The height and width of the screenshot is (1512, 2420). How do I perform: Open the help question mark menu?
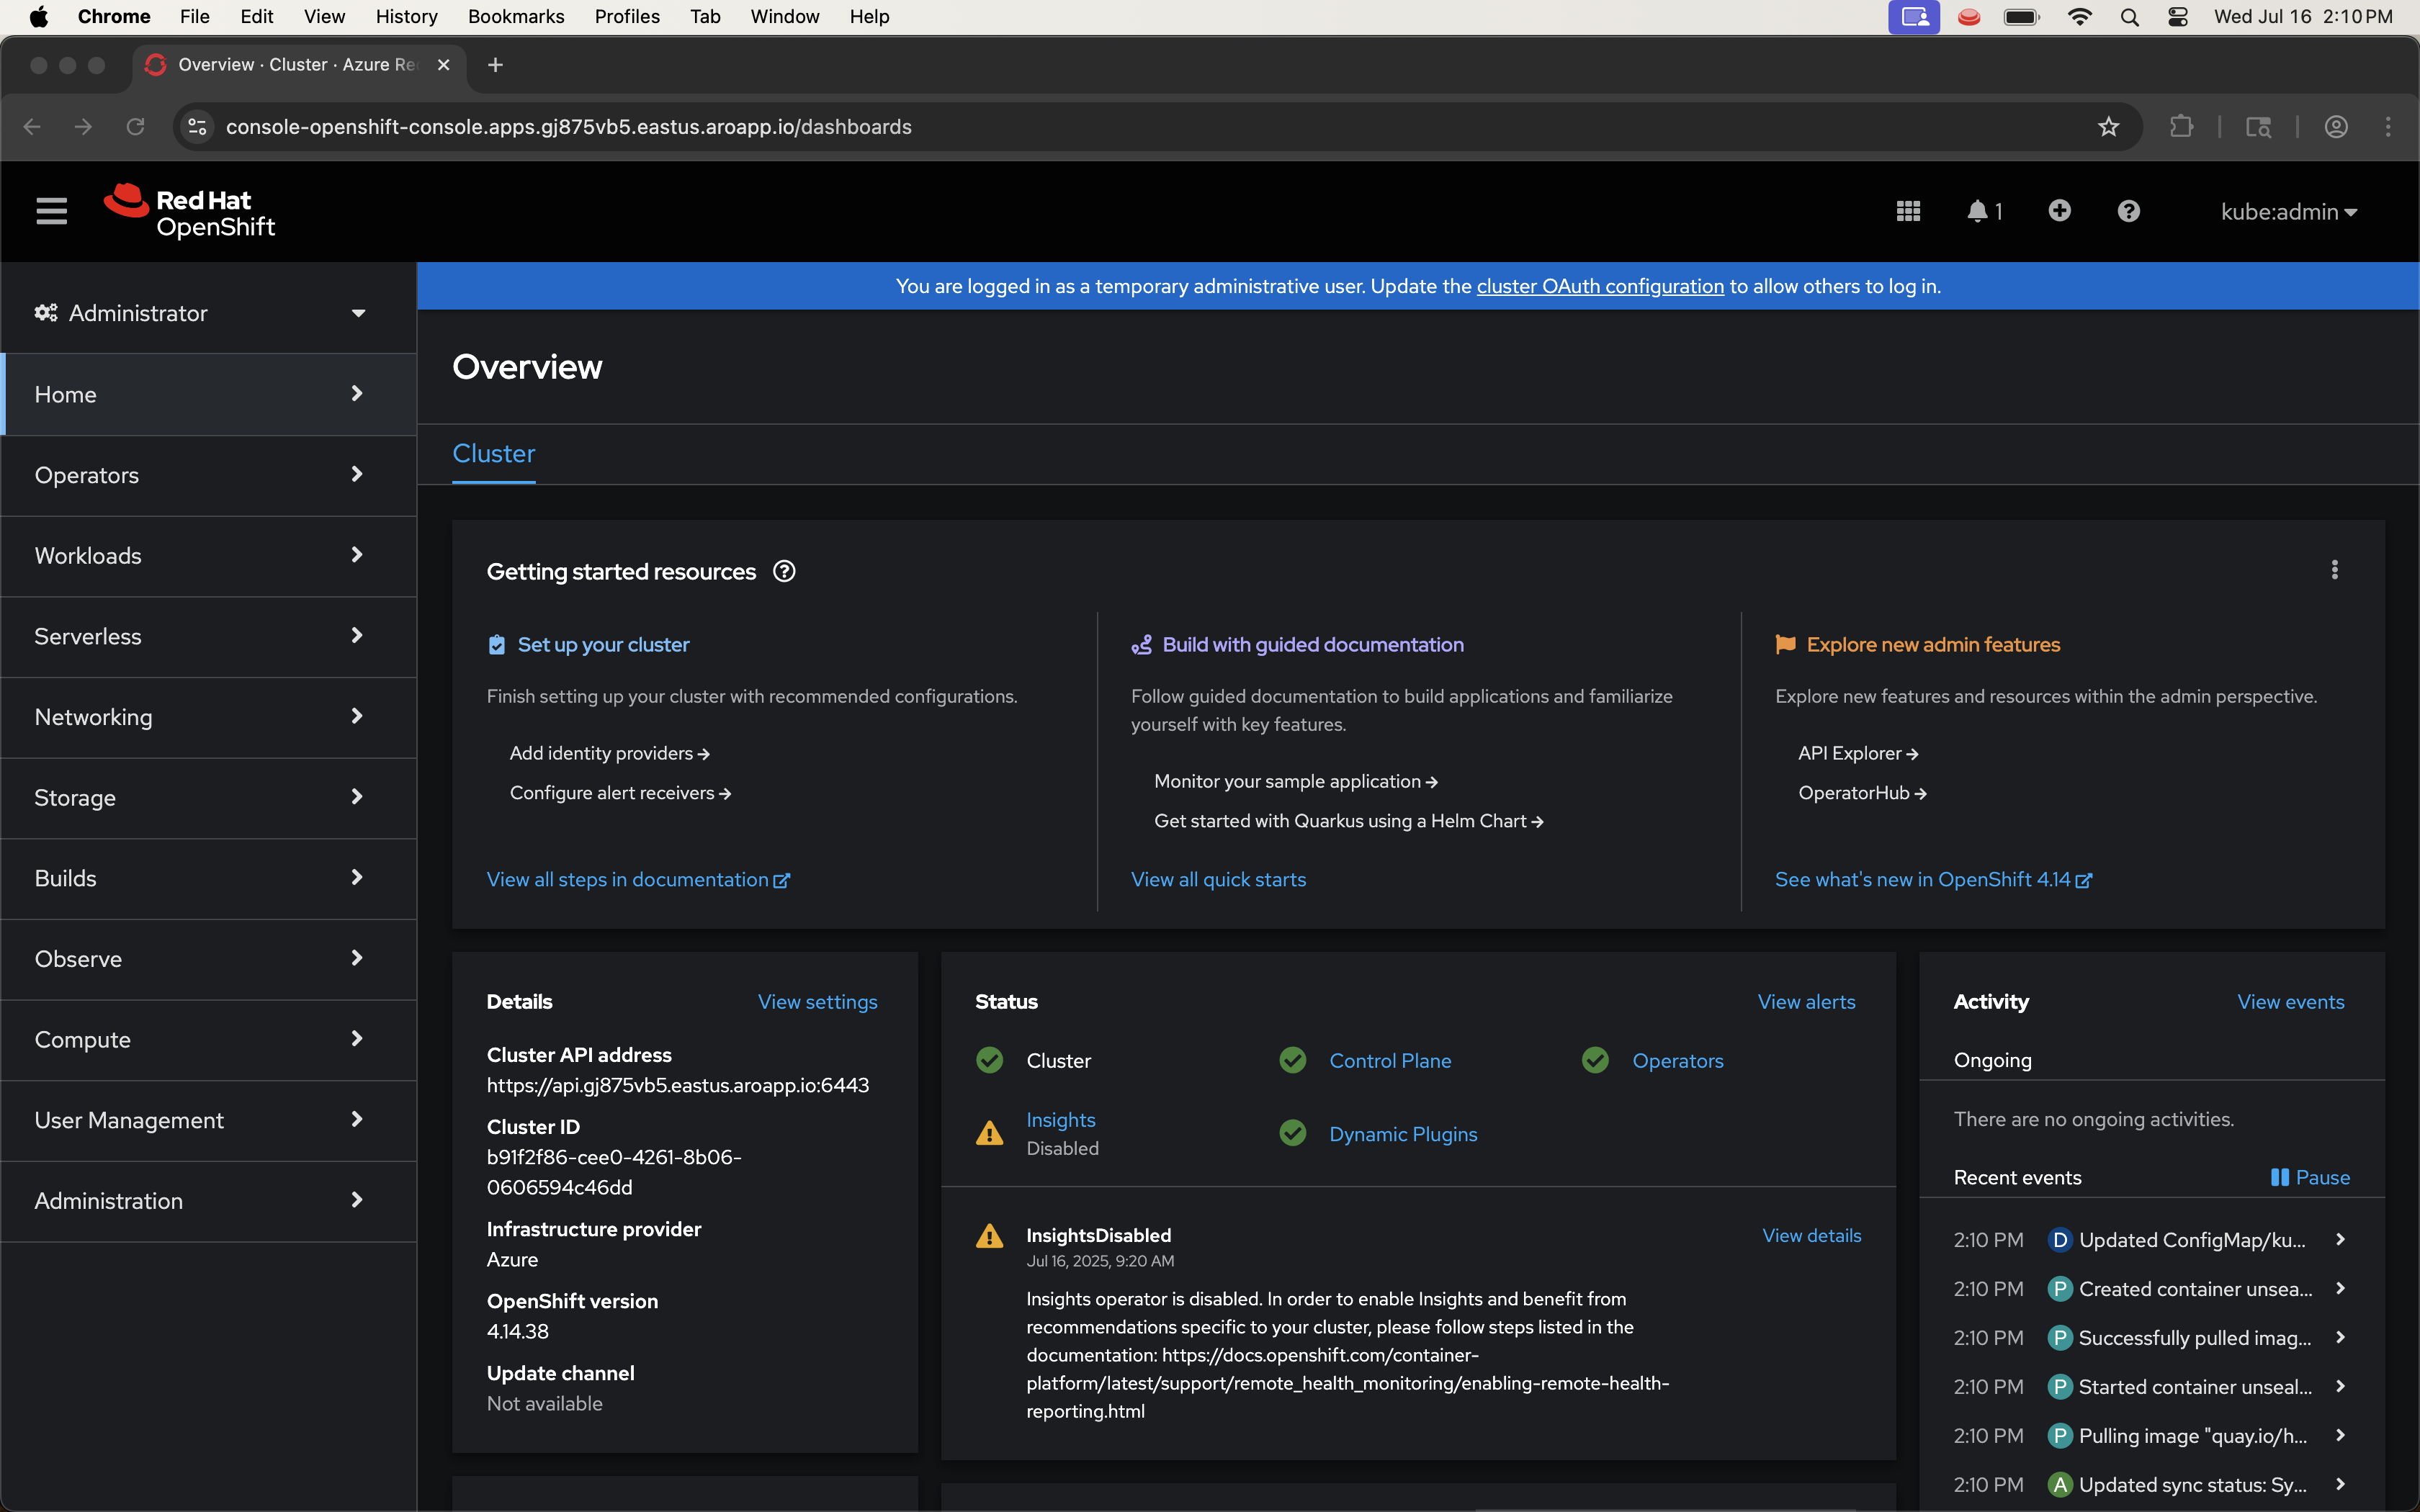(x=2128, y=211)
